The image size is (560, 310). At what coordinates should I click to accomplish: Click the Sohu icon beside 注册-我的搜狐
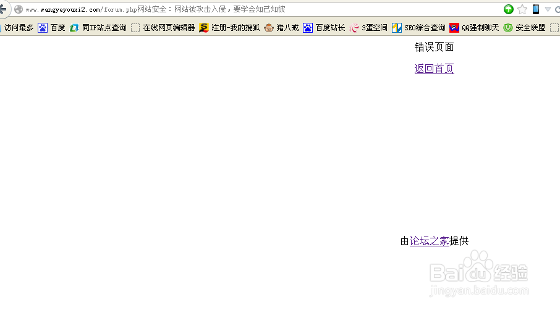[x=203, y=27]
